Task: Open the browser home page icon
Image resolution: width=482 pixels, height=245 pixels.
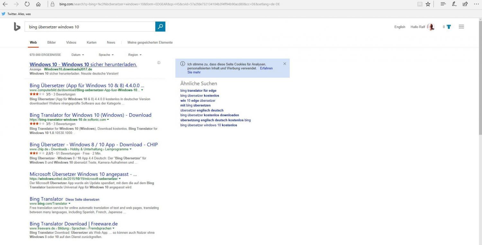Action: pos(38,4)
